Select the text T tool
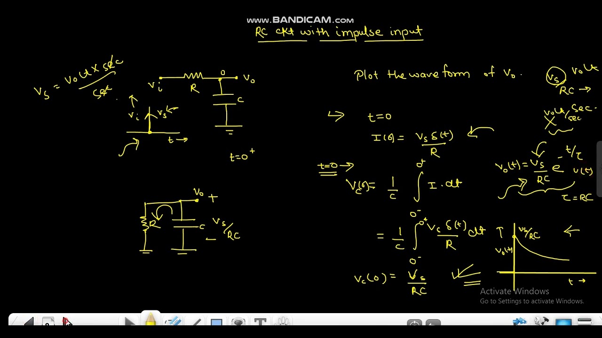 260,322
